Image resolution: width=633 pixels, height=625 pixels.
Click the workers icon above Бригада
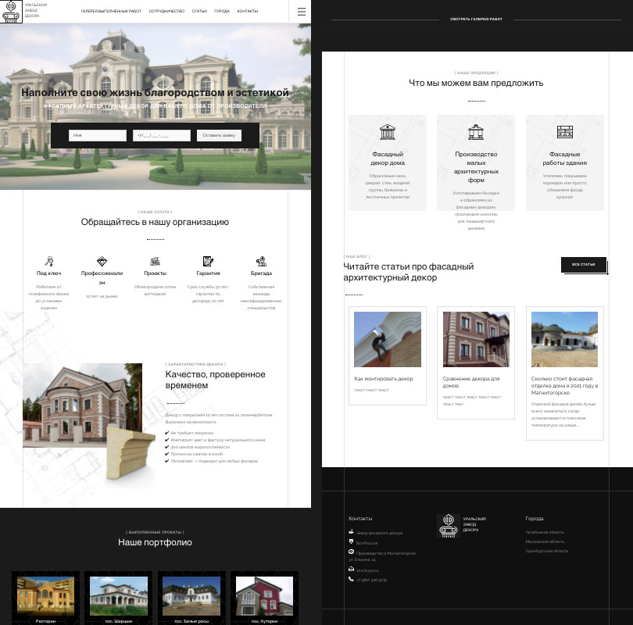[x=261, y=261]
